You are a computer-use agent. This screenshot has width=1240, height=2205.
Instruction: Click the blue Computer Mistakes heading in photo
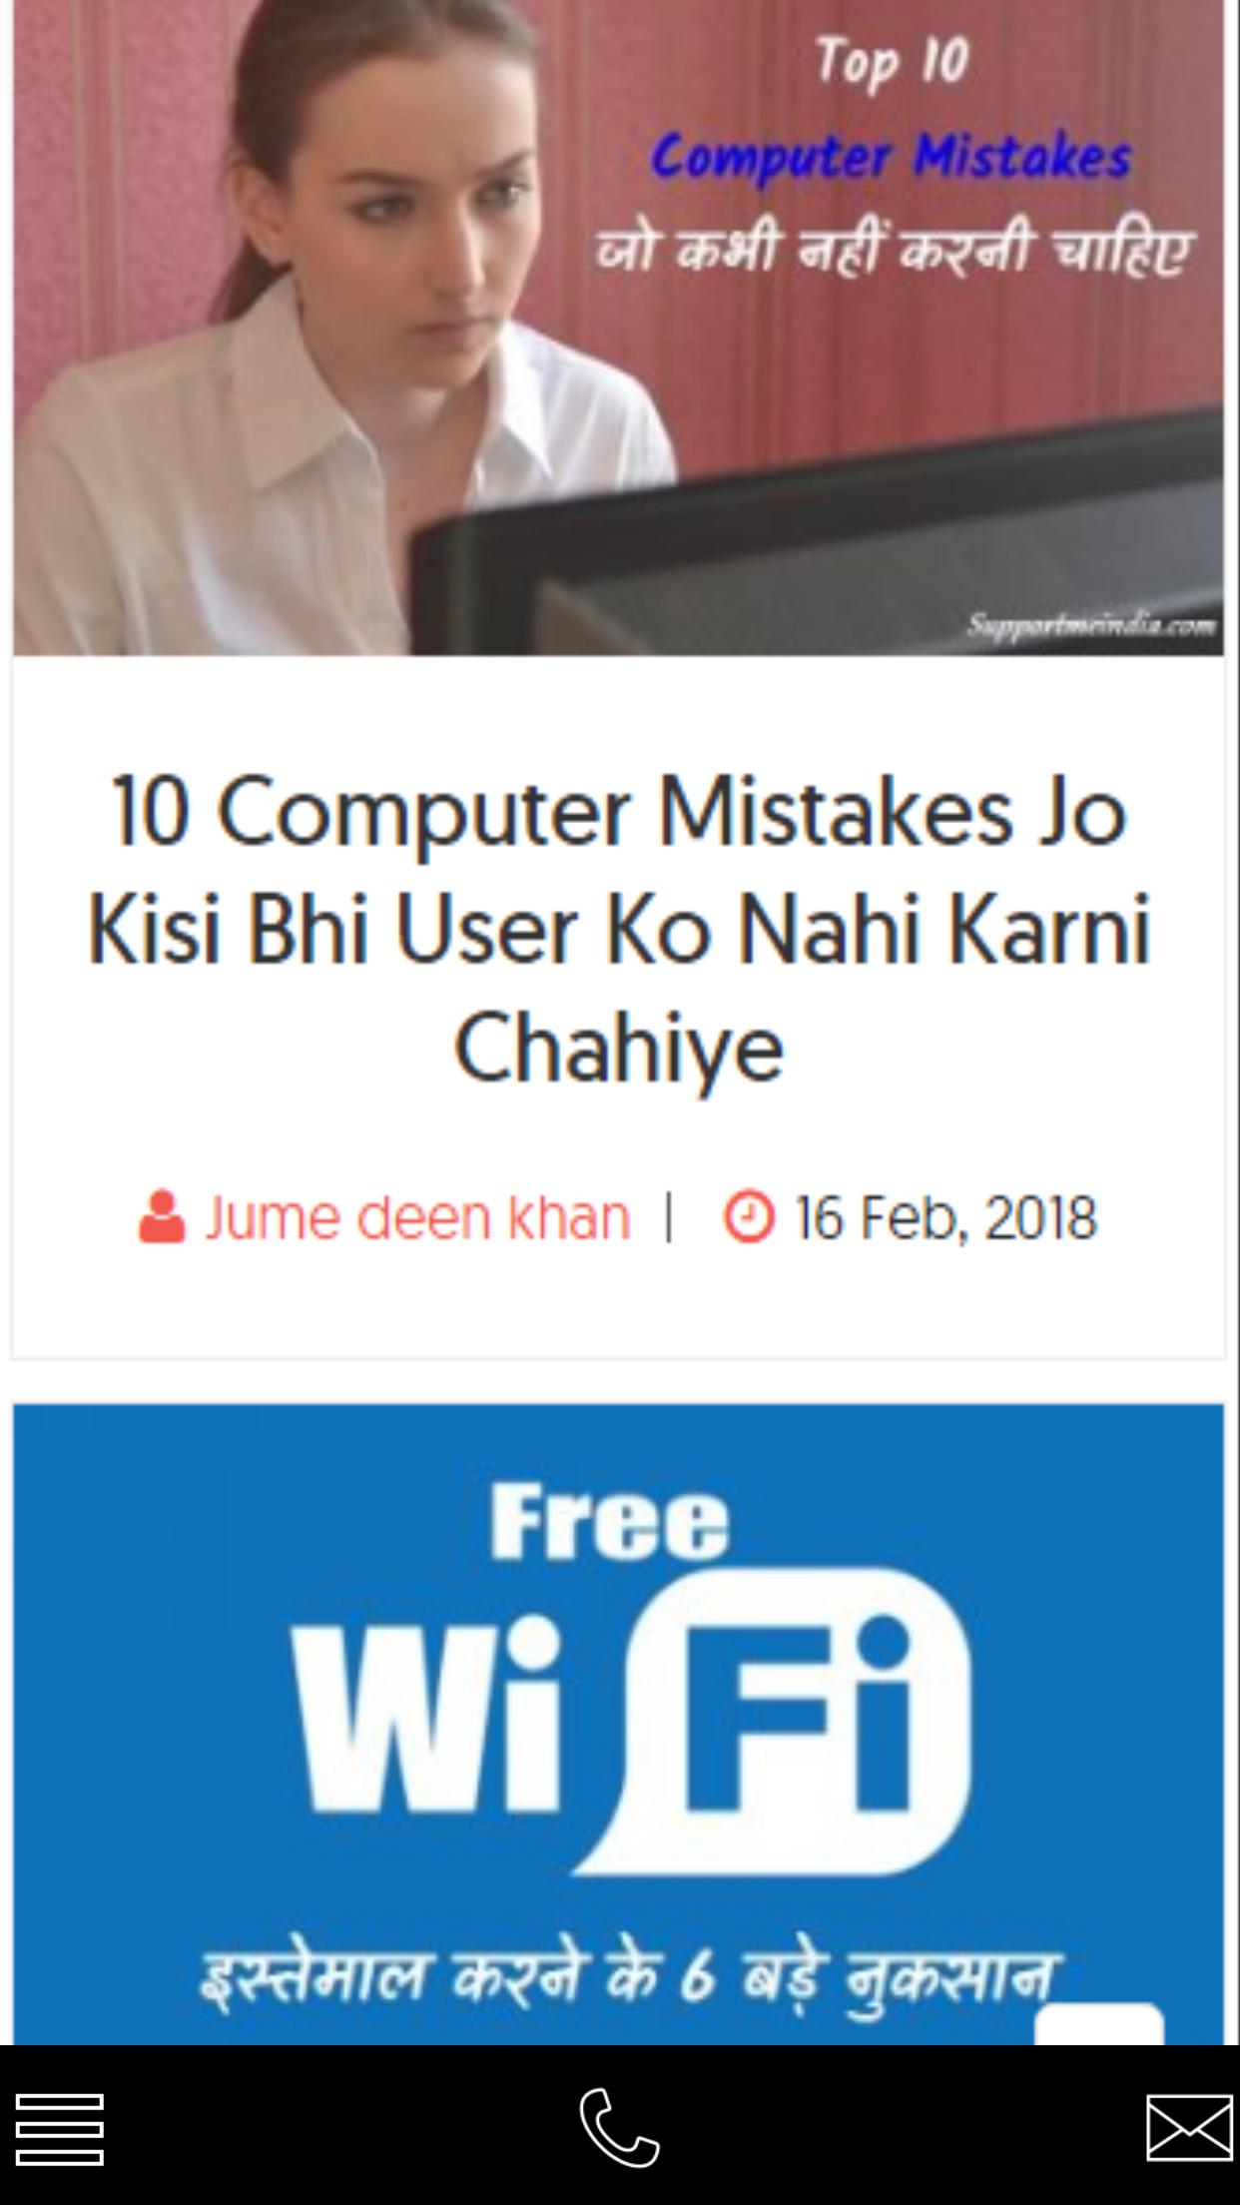pos(891,158)
